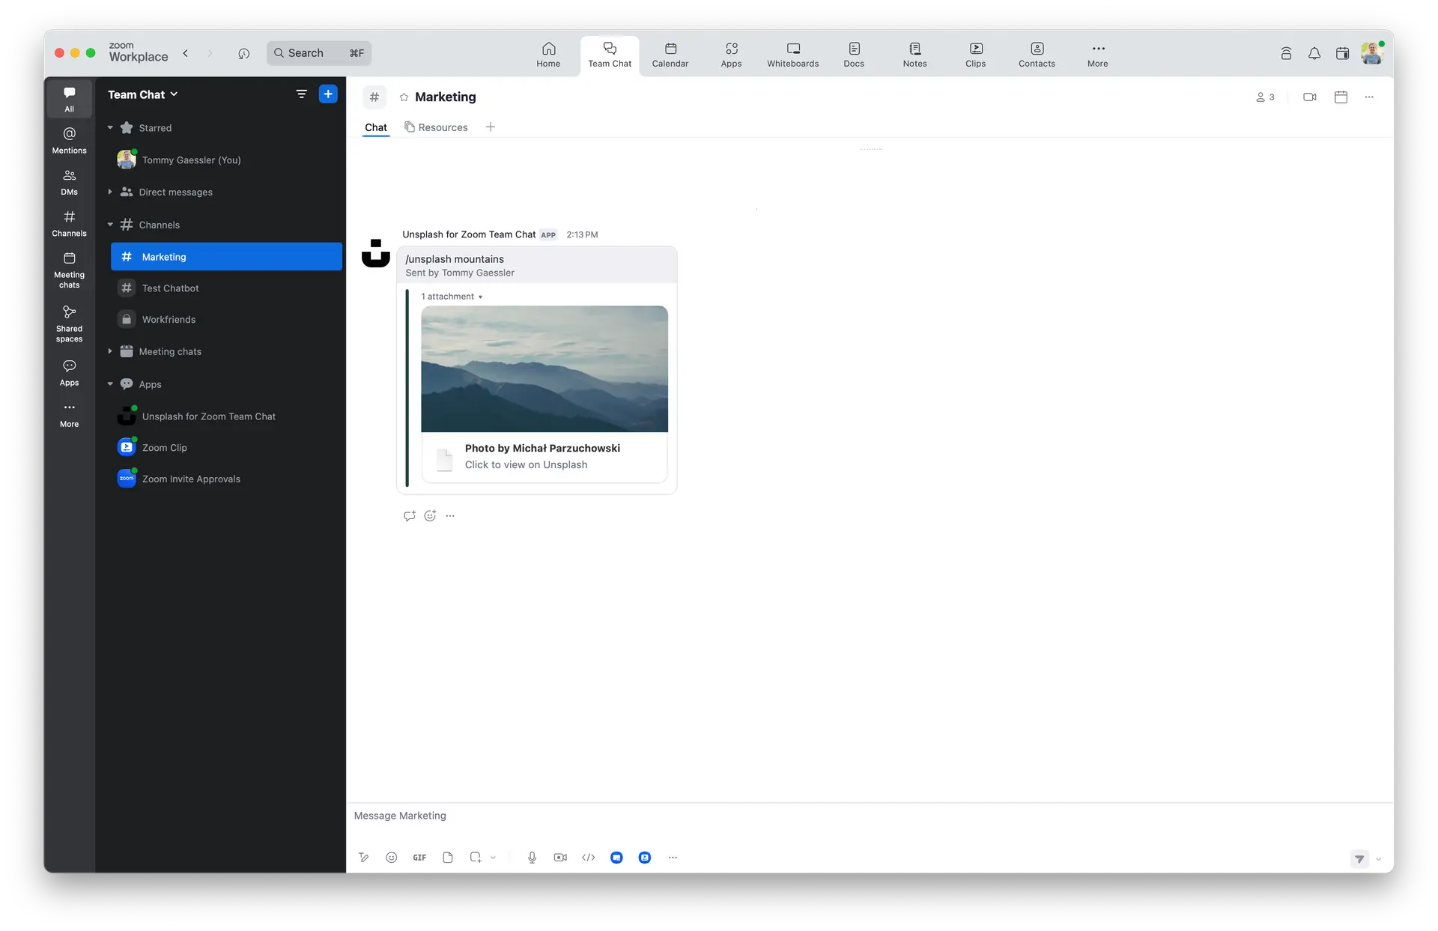Open the emoji picker in composer
Image resolution: width=1438 pixels, height=931 pixels.
pyautogui.click(x=391, y=858)
